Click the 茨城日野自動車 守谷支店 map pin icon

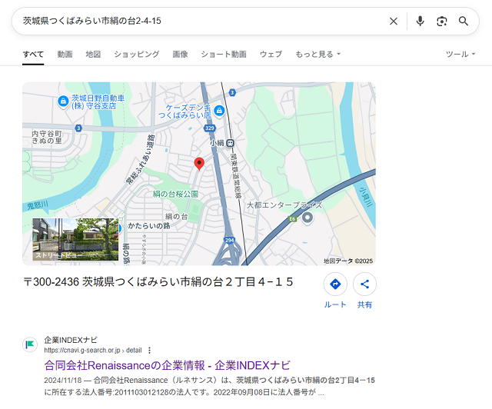tap(63, 101)
